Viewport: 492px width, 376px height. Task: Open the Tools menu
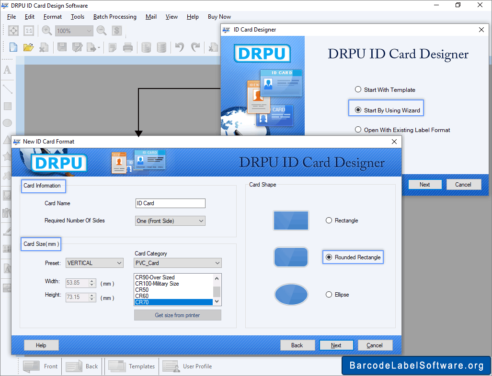coord(78,17)
